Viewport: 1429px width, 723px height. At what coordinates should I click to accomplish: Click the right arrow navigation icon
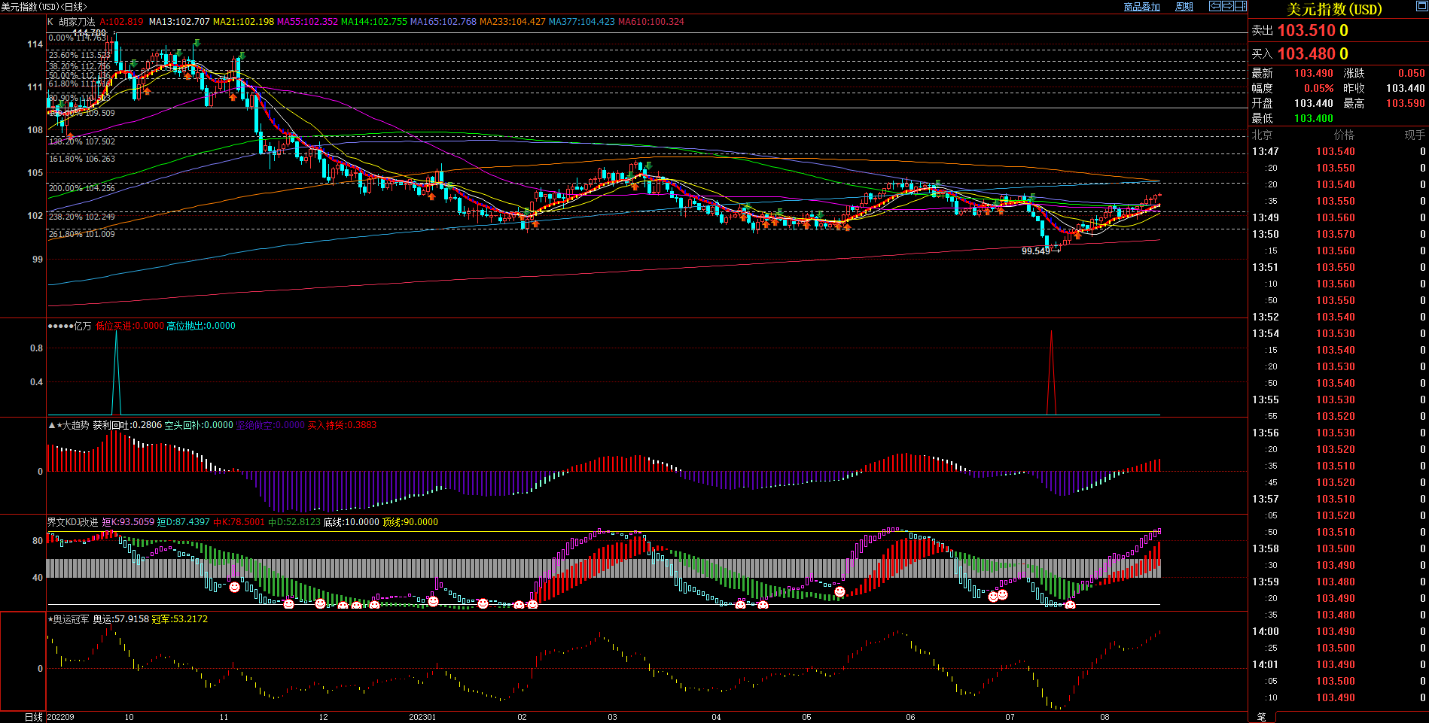(x=1227, y=6)
